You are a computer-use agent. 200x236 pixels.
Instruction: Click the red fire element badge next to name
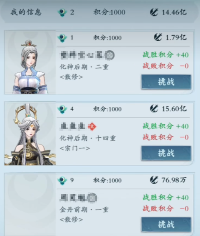point(92,127)
